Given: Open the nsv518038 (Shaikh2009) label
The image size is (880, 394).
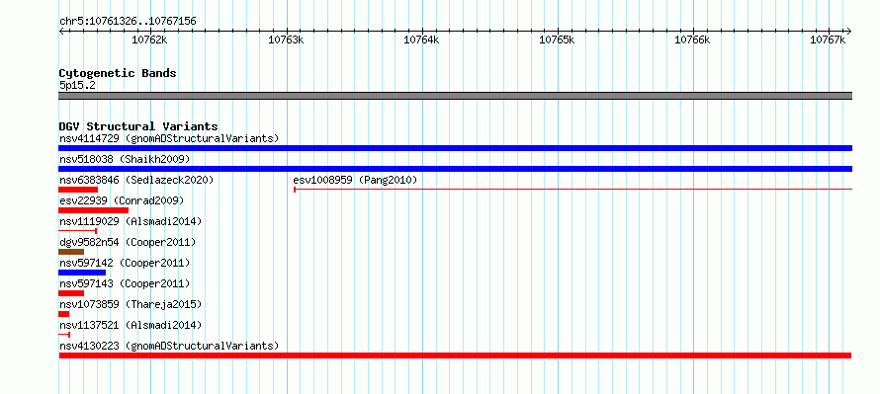Looking at the screenshot, I should pos(125,159).
